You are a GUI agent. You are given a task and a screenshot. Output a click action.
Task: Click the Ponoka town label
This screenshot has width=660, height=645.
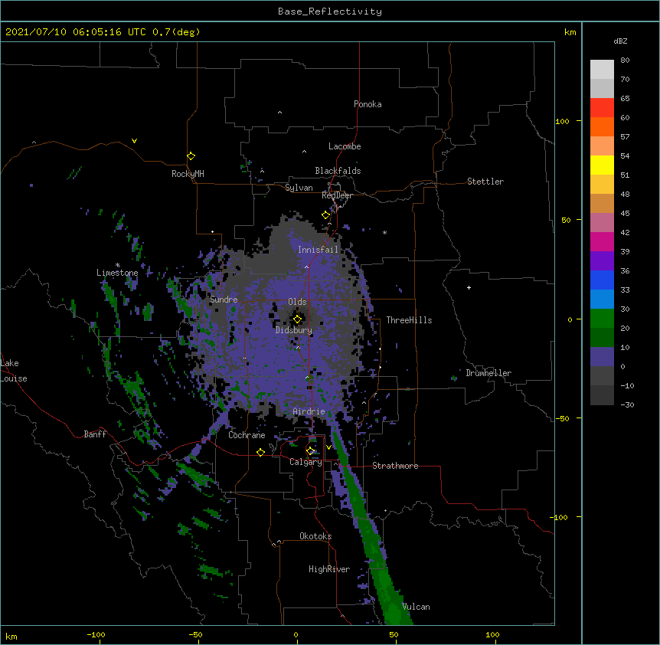pos(368,104)
